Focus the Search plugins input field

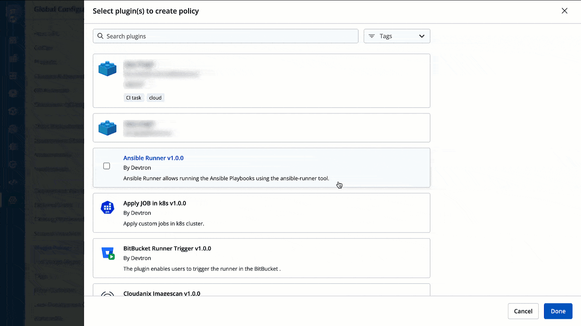tap(229, 36)
